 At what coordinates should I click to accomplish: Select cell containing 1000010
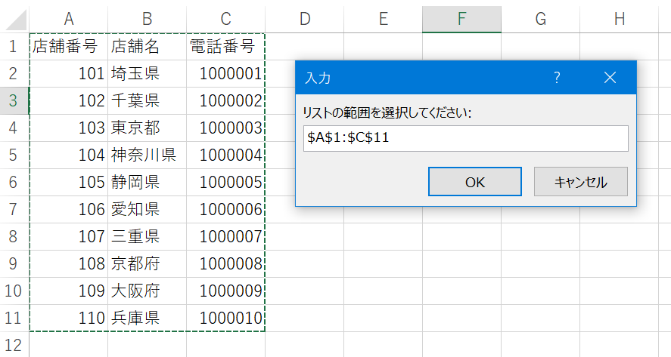pyautogui.click(x=226, y=319)
